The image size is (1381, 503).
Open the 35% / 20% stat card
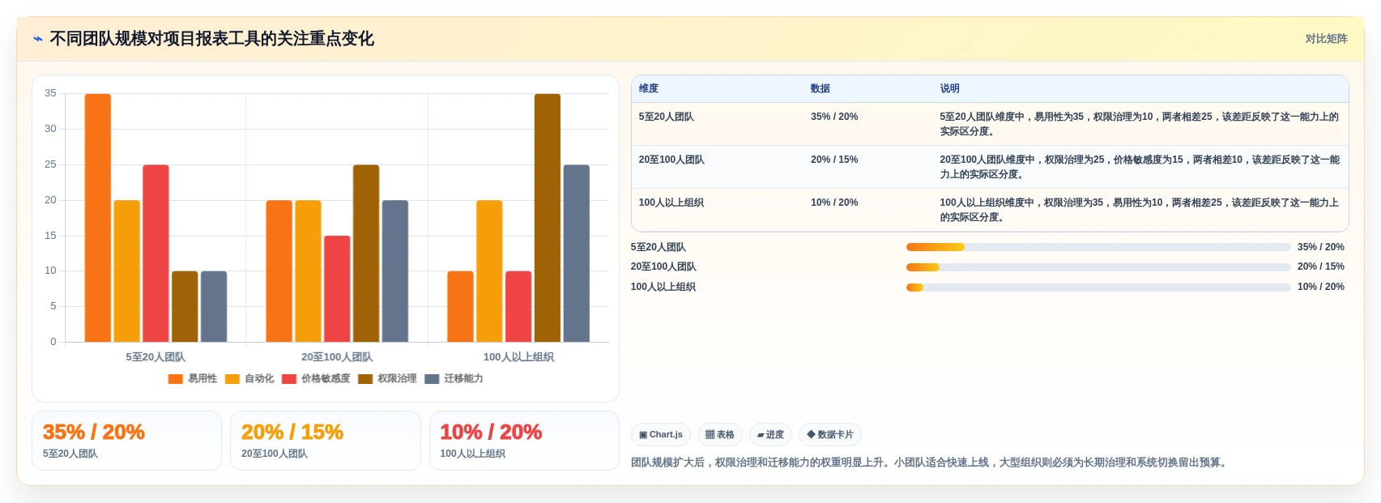[126, 441]
